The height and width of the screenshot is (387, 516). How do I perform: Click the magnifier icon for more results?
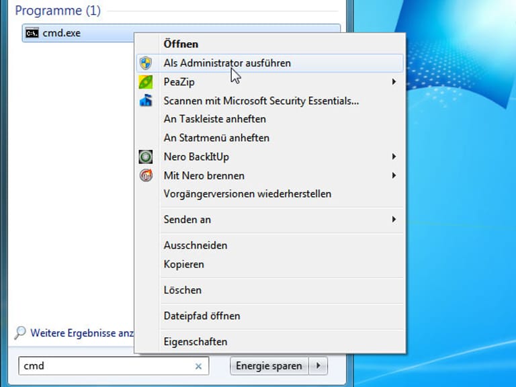(x=20, y=333)
